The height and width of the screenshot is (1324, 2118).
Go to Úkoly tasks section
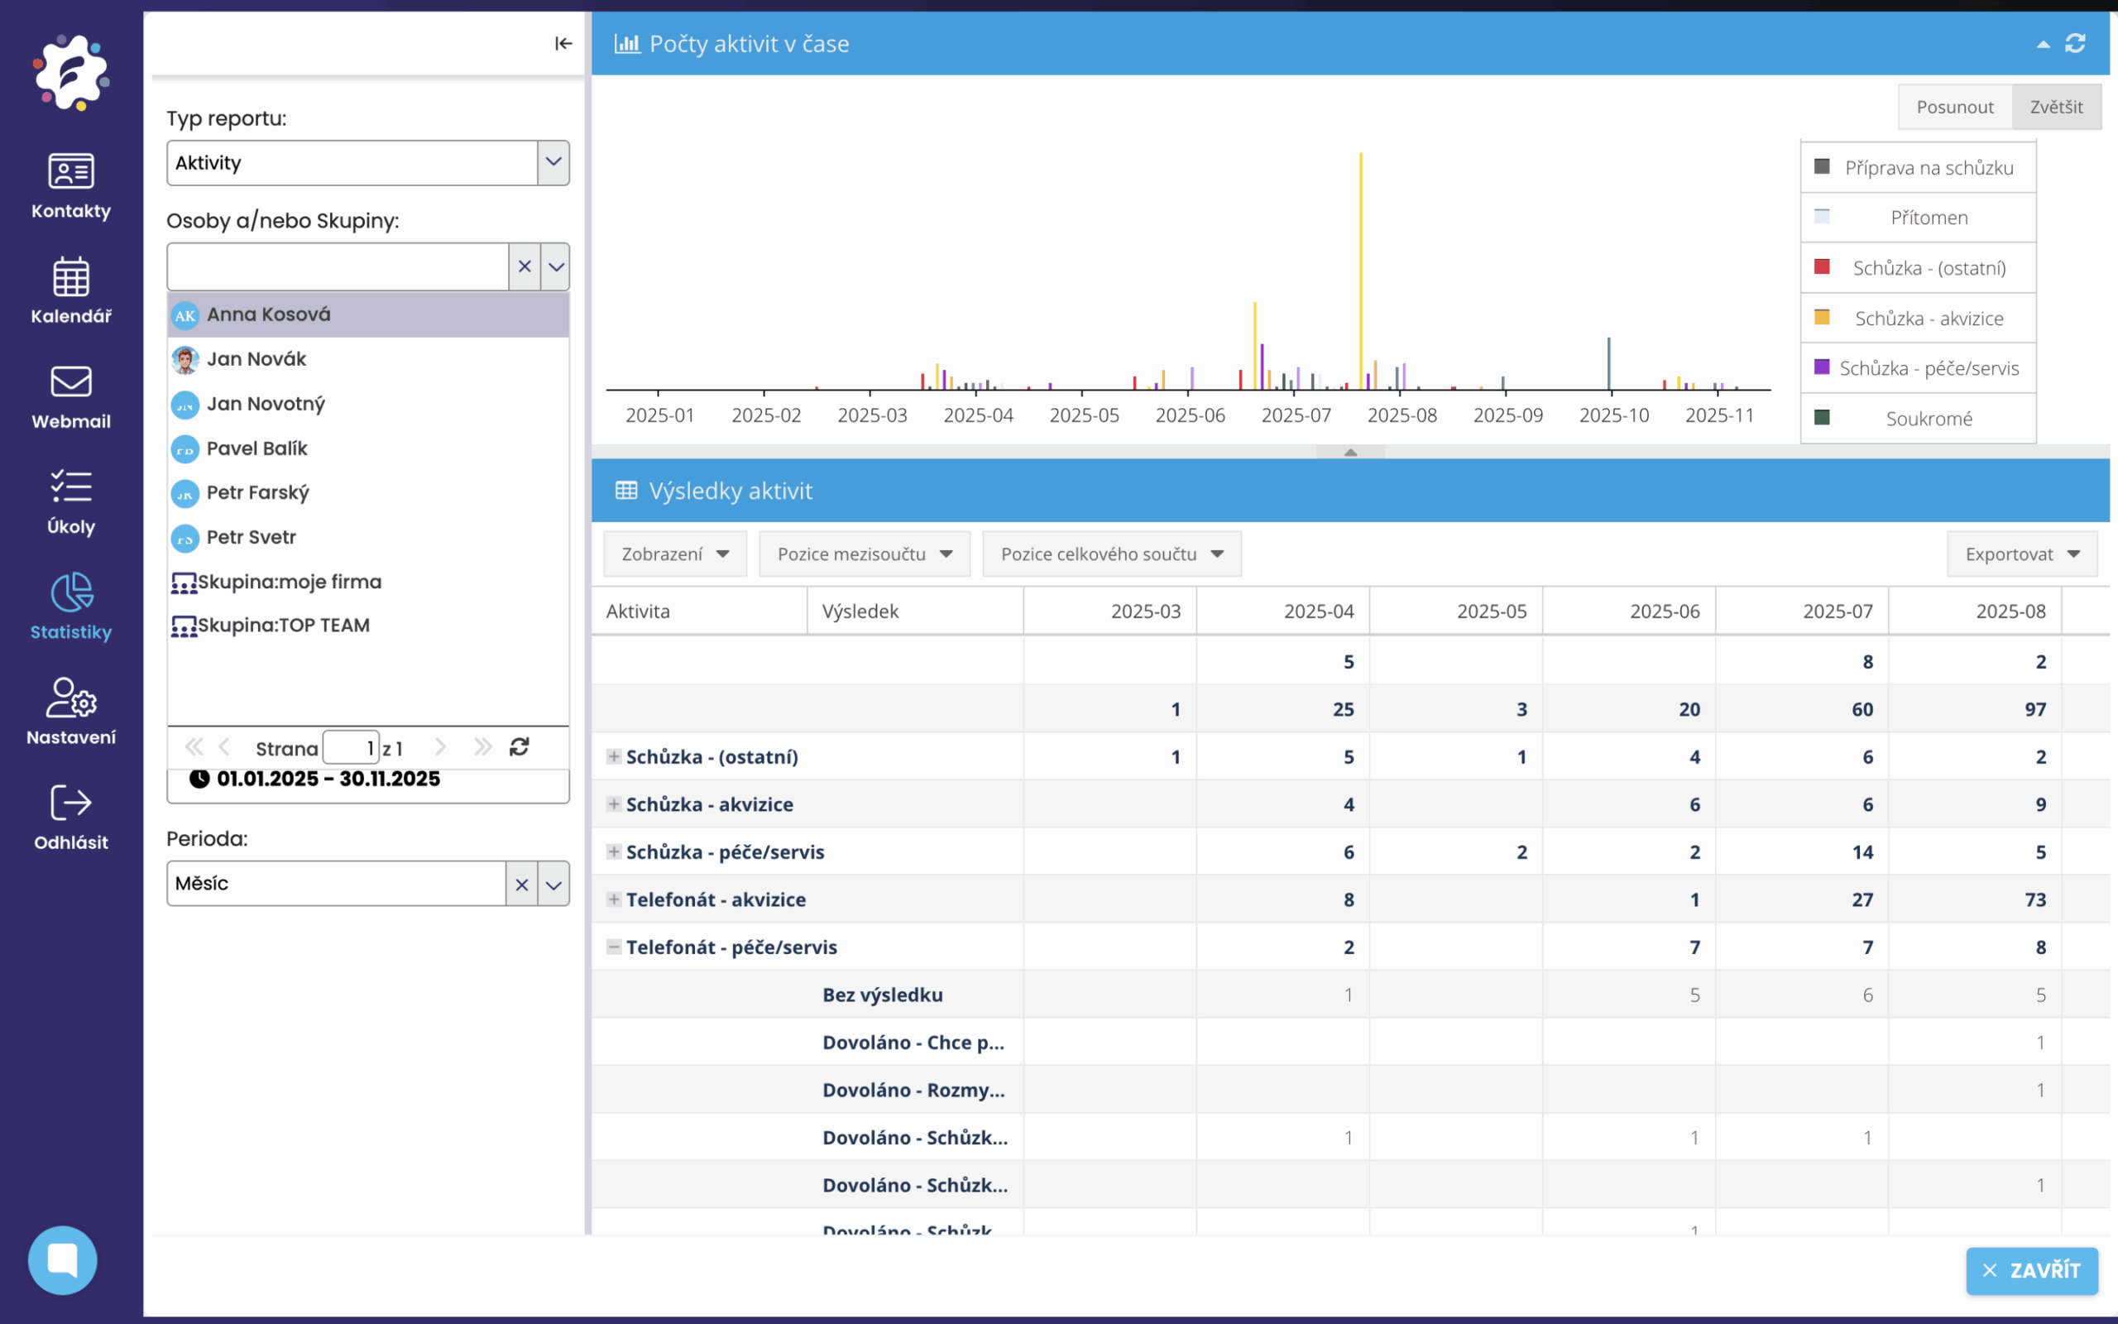(71, 501)
